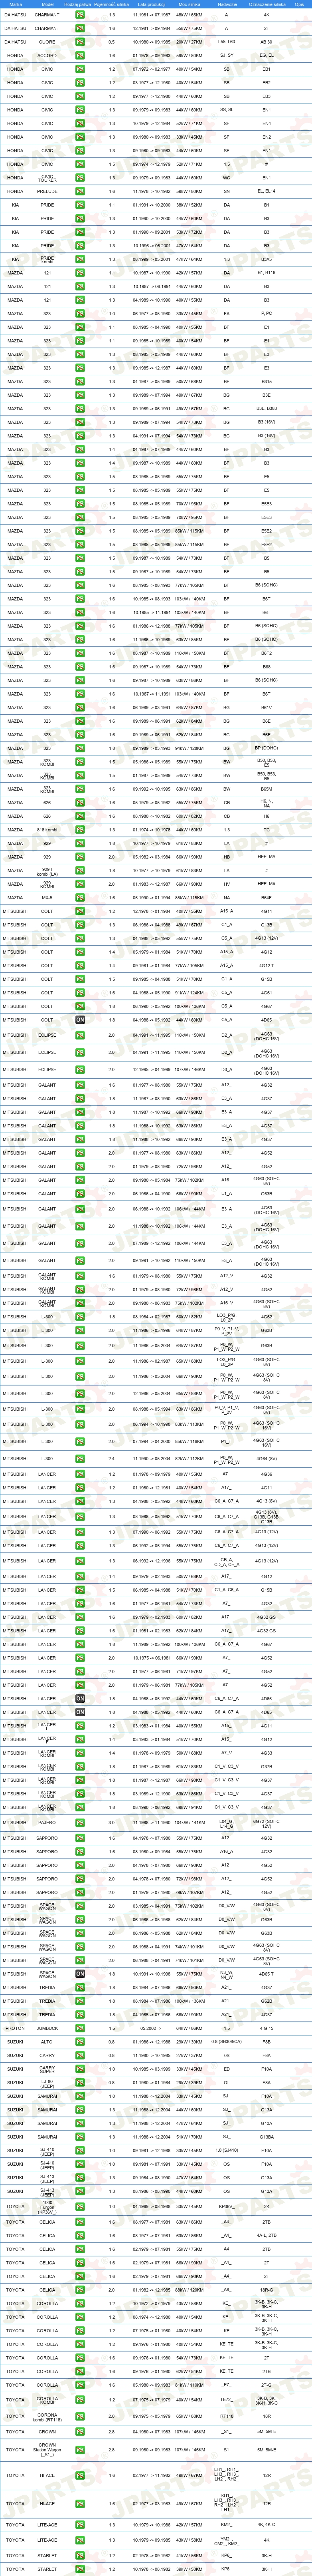Click the Moc silnika column header
Screen dimensions: 312x2576
[189, 5]
